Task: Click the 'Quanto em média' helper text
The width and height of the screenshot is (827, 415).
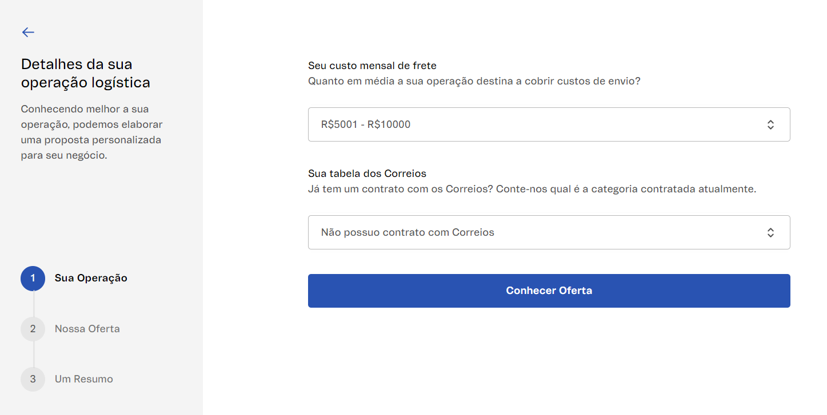Action: point(474,81)
